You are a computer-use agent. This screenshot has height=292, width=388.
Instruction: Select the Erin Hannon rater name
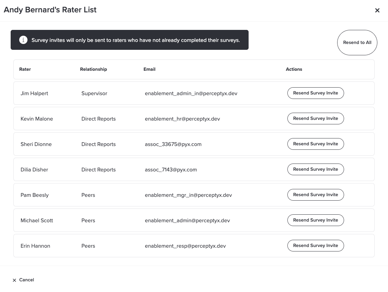pos(35,246)
